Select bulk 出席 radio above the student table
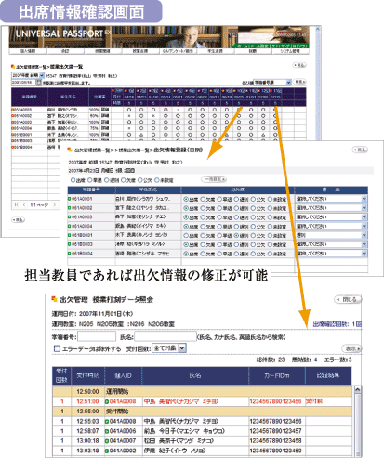This screenshot has height=458, width=384. tap(73, 180)
